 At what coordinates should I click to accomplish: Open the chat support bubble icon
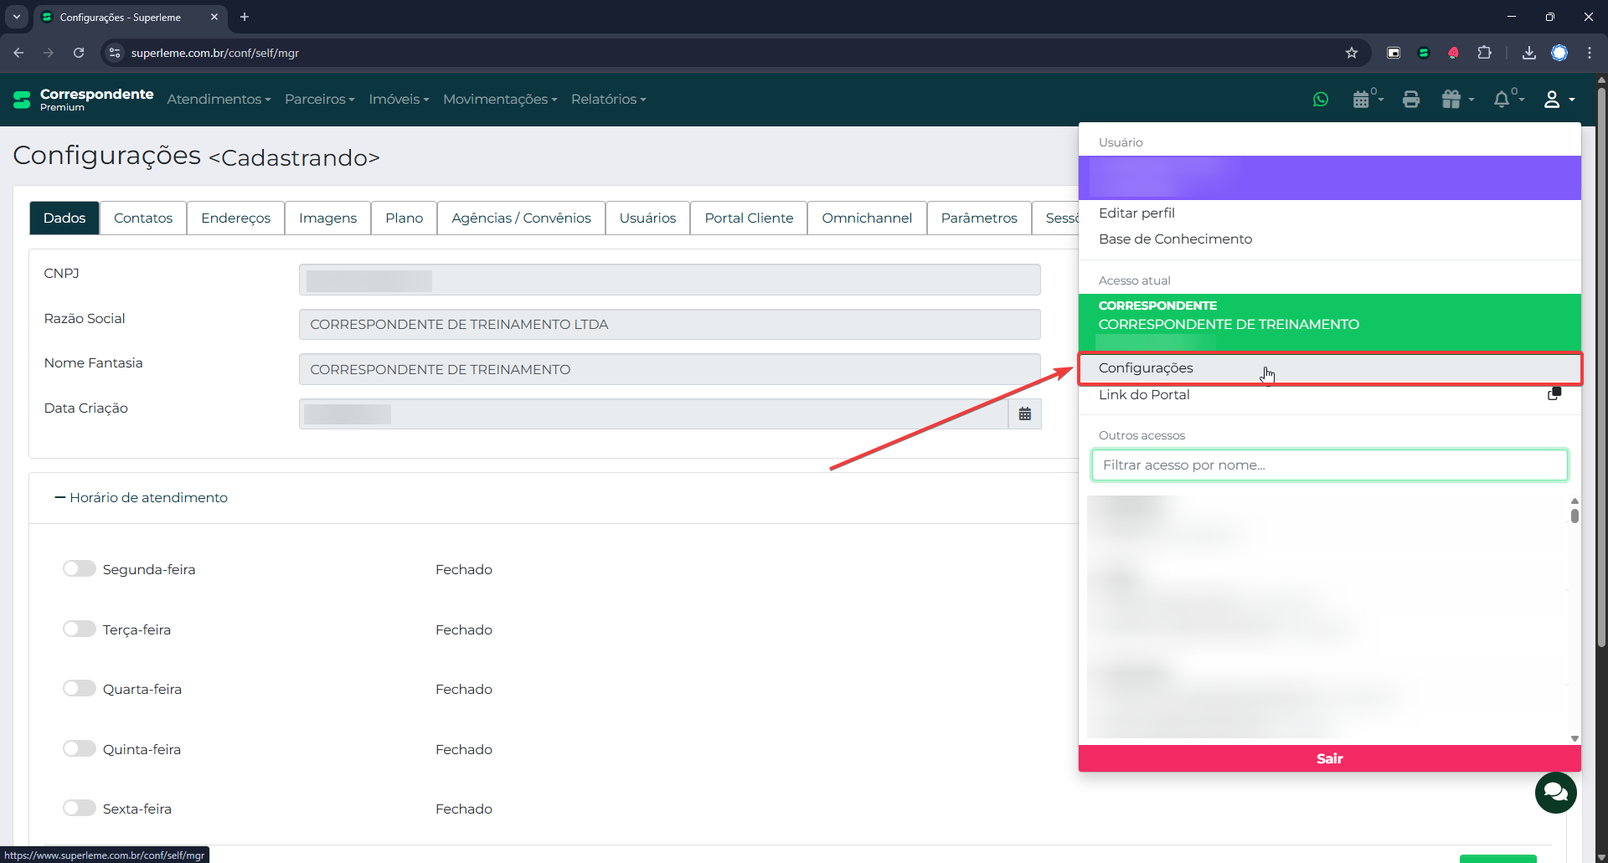coord(1555,792)
